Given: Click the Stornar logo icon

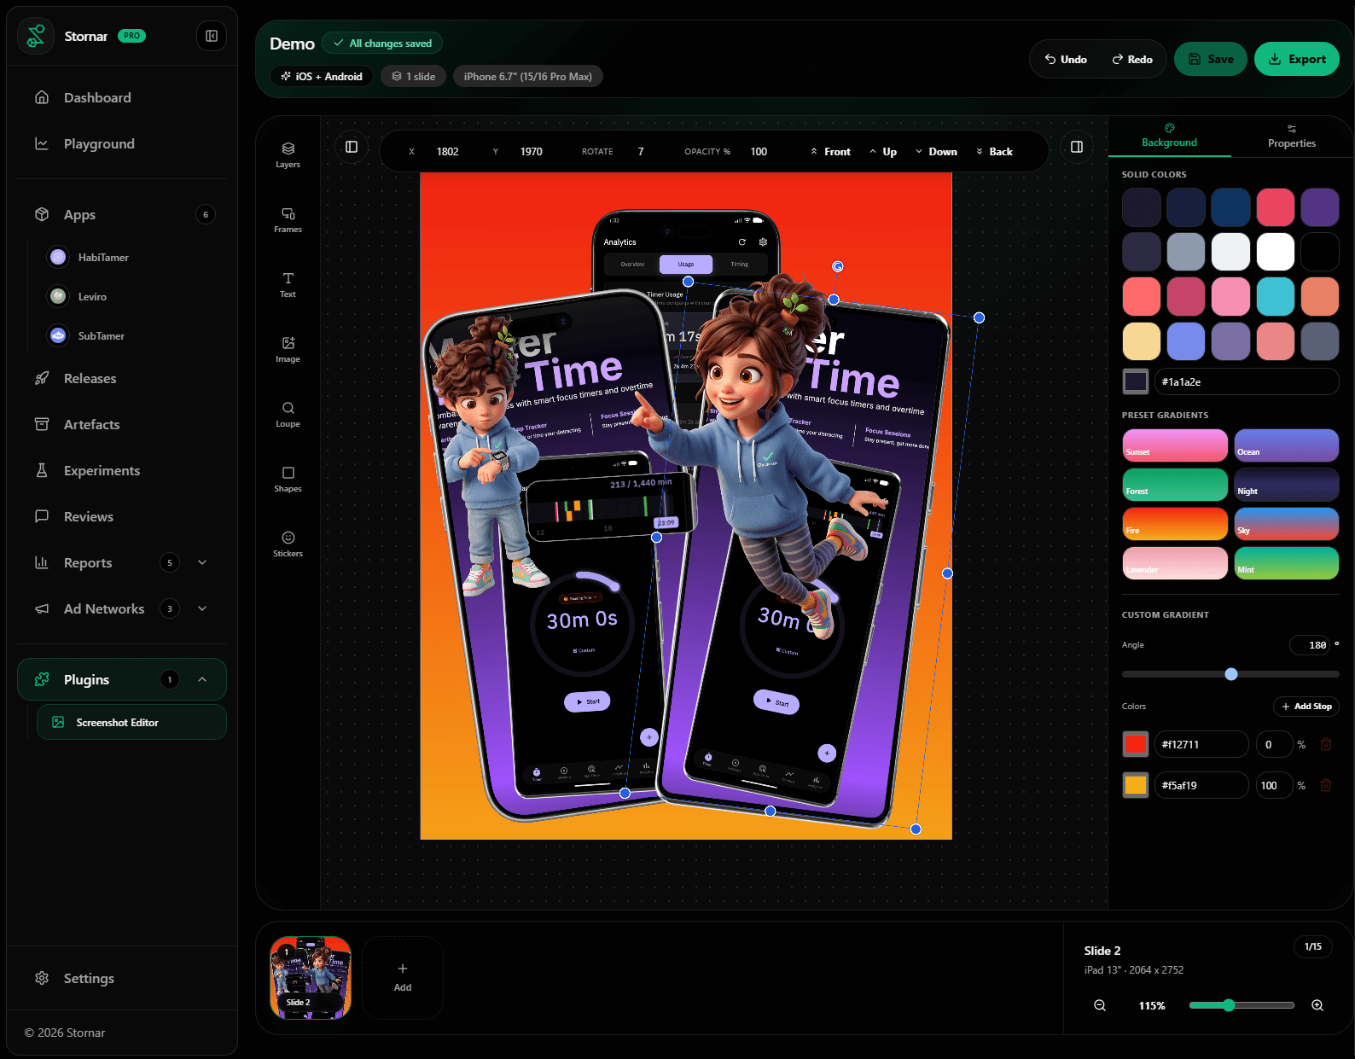Looking at the screenshot, I should (36, 36).
